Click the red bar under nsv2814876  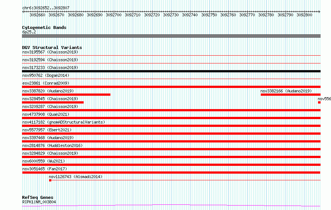[x=171, y=149]
